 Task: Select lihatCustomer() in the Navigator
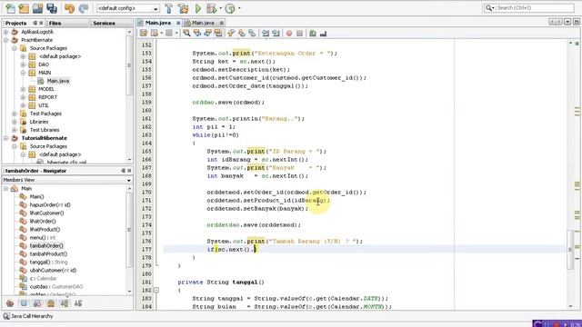(46, 213)
